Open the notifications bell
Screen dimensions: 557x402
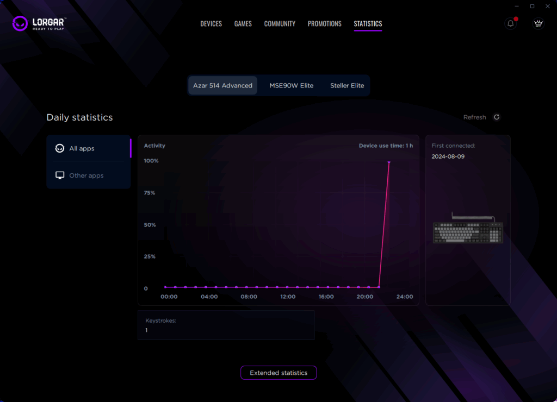pos(510,23)
